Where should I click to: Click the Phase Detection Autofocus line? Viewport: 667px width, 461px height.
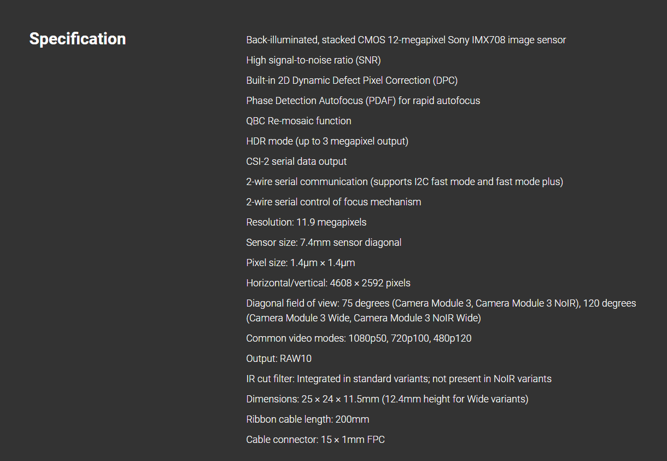(x=363, y=101)
